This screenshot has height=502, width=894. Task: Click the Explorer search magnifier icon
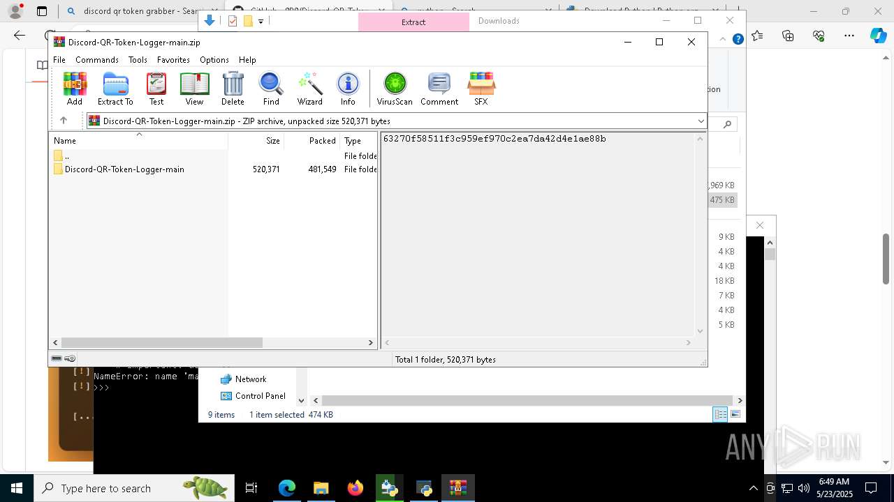[727, 124]
